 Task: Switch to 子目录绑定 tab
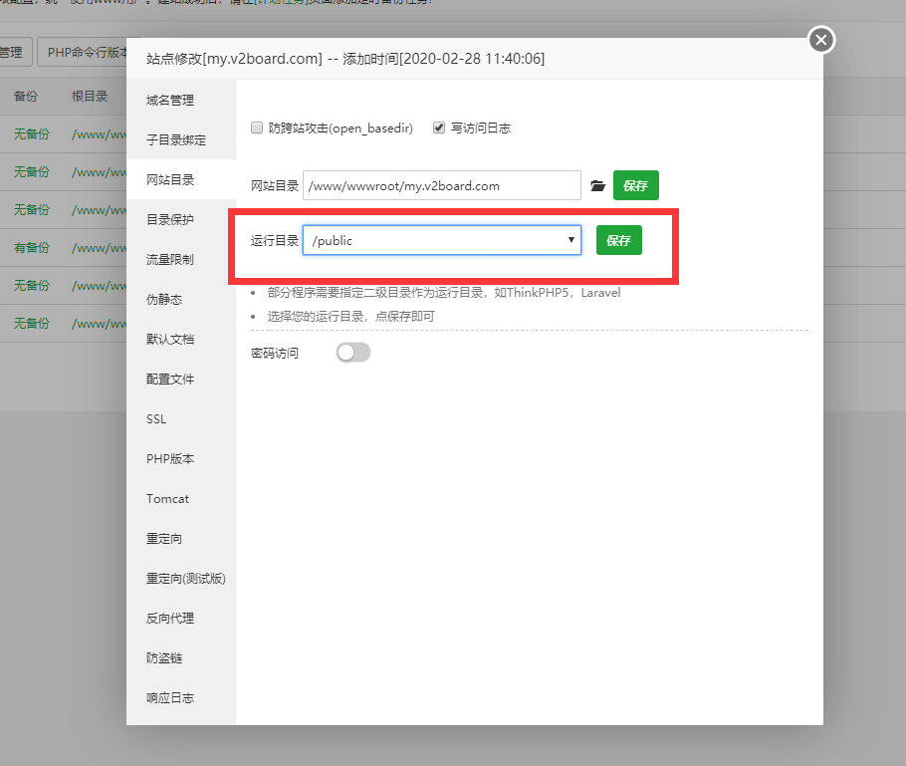[176, 140]
